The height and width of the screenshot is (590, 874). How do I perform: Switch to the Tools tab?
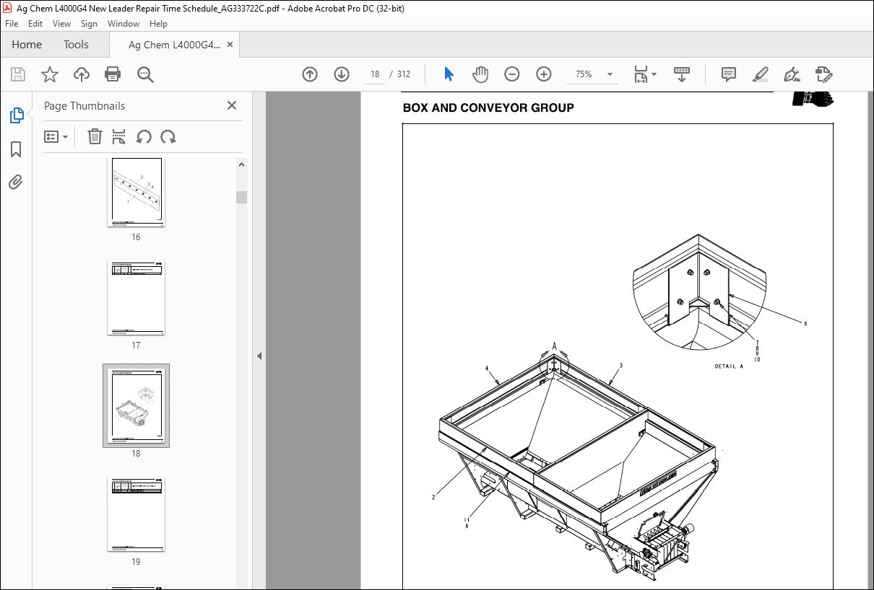pyautogui.click(x=76, y=45)
